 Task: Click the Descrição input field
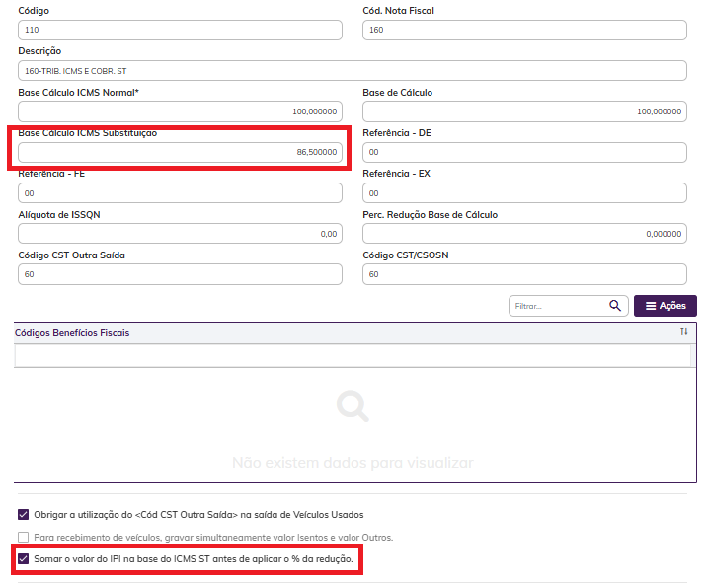(353, 71)
